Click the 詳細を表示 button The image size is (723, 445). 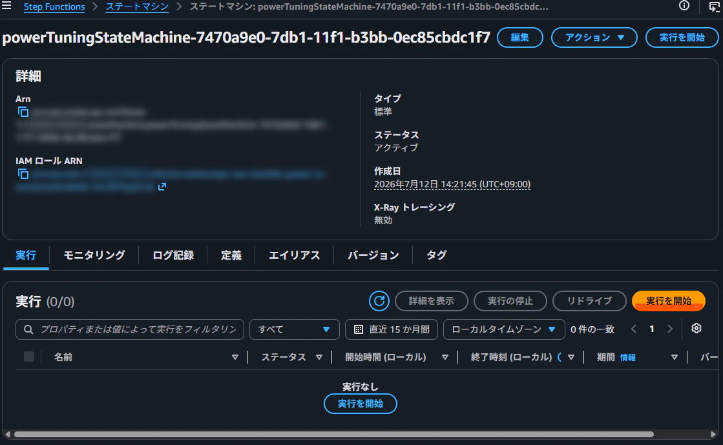[432, 301]
